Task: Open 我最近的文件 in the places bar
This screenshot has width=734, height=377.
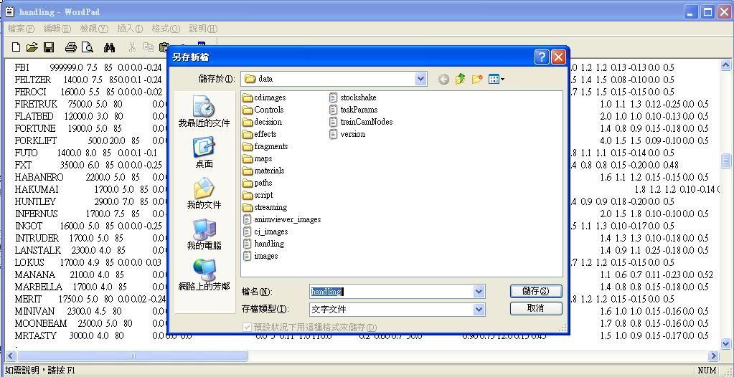Action: [x=204, y=112]
